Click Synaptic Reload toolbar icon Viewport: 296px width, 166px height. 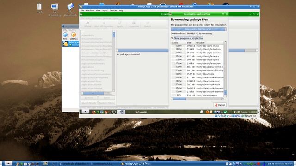click(87, 24)
